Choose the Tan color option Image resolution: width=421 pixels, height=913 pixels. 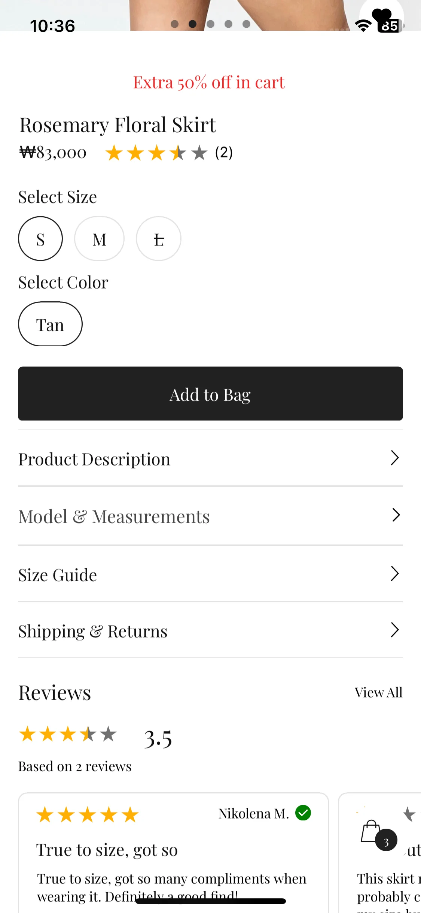pyautogui.click(x=50, y=324)
